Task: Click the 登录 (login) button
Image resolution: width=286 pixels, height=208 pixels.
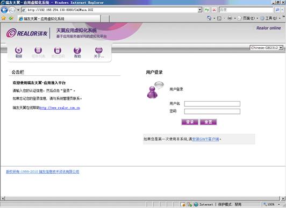Action: tap(190, 122)
